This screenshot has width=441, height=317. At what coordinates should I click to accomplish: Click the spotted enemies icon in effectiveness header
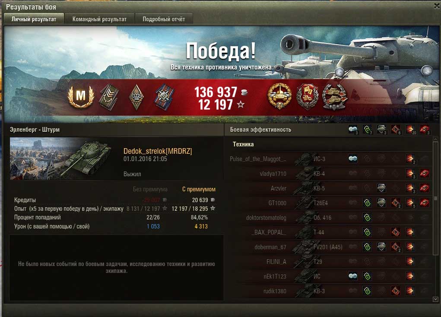(353, 130)
